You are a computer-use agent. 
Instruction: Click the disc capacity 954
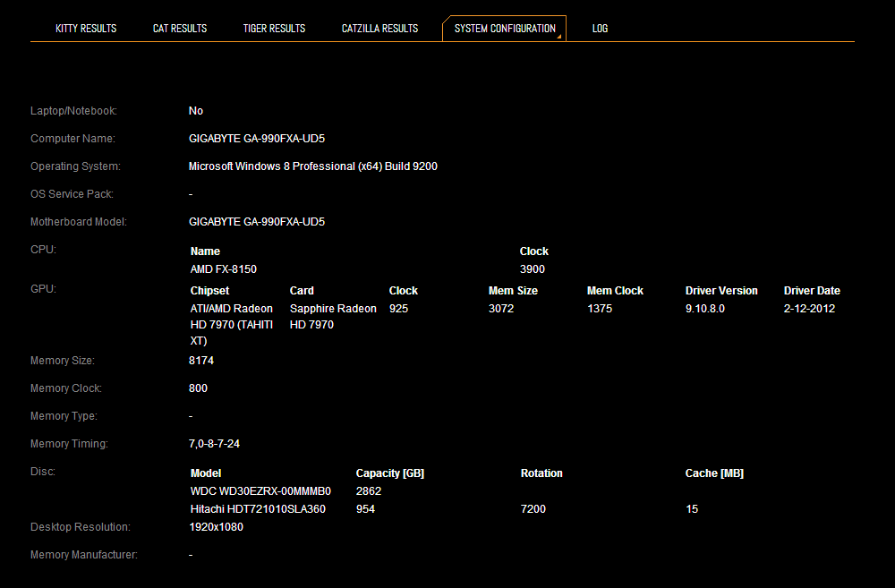point(365,509)
